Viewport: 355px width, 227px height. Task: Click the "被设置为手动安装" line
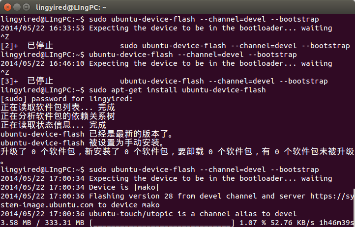click(x=126, y=143)
